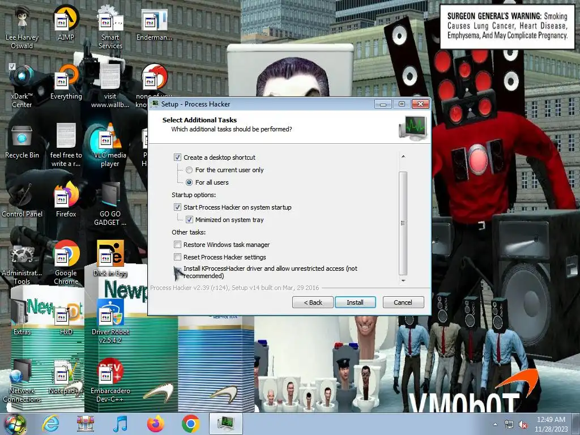580x435 pixels.
Task: Open Control Panel desktop icon
Action: pyautogui.click(x=22, y=200)
